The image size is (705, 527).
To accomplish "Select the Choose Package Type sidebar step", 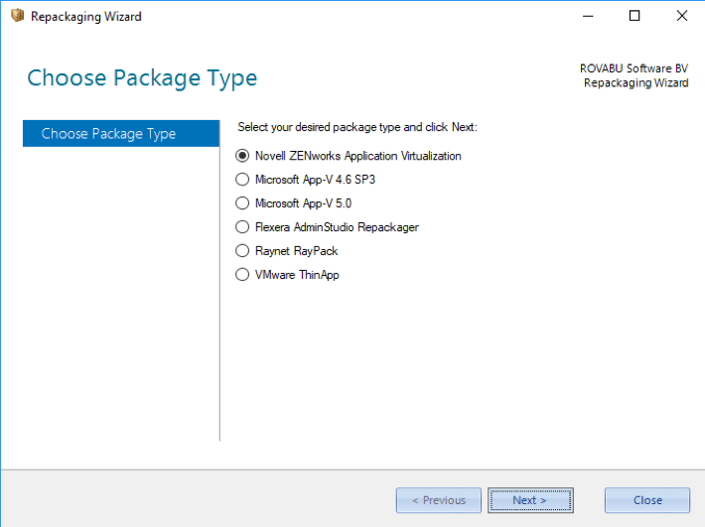I will pos(121,133).
